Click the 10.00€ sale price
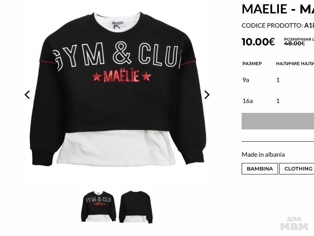The height and width of the screenshot is (236, 314). (258, 42)
